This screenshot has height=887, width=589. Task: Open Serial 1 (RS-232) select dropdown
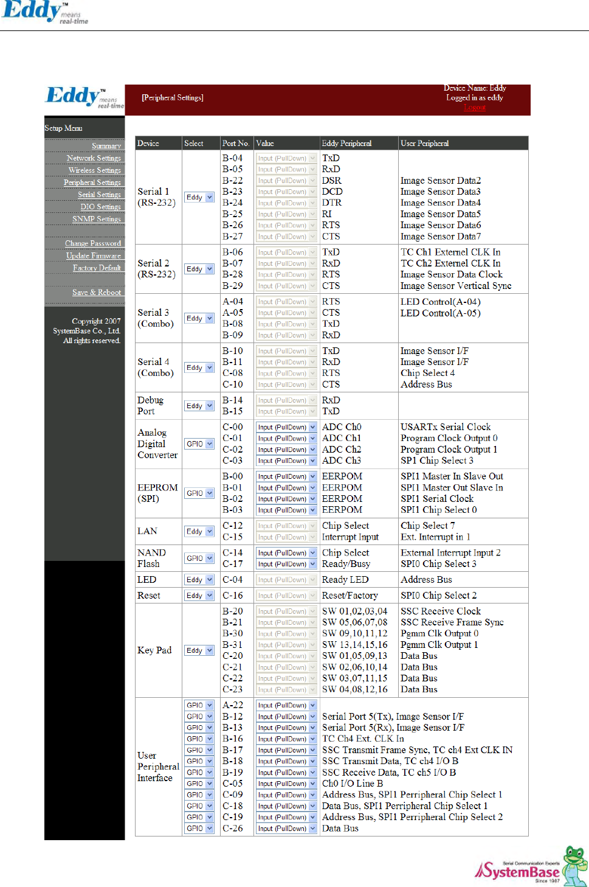(199, 197)
